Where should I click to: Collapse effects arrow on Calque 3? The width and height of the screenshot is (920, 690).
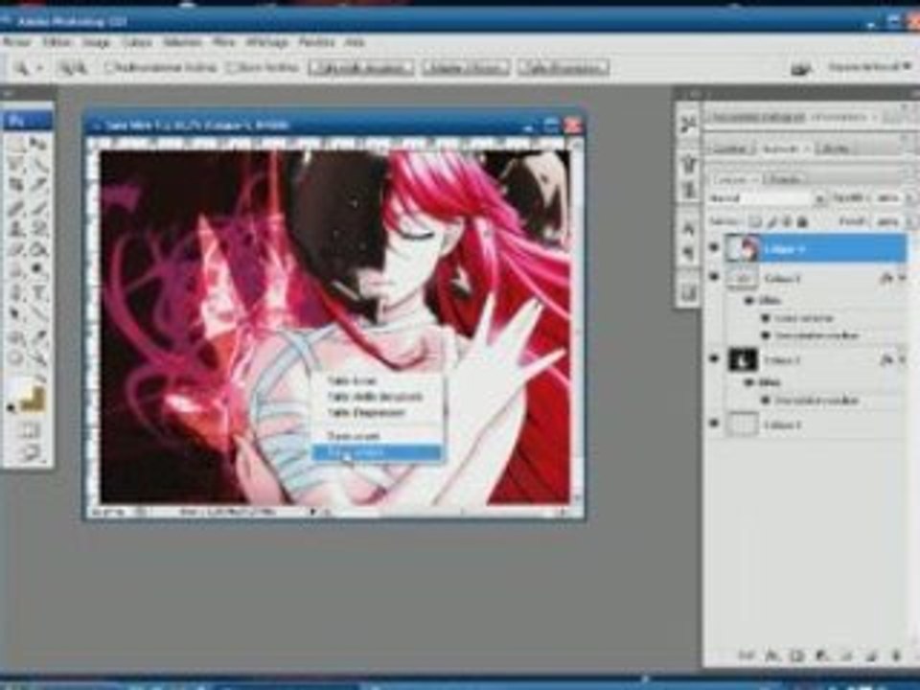903,278
